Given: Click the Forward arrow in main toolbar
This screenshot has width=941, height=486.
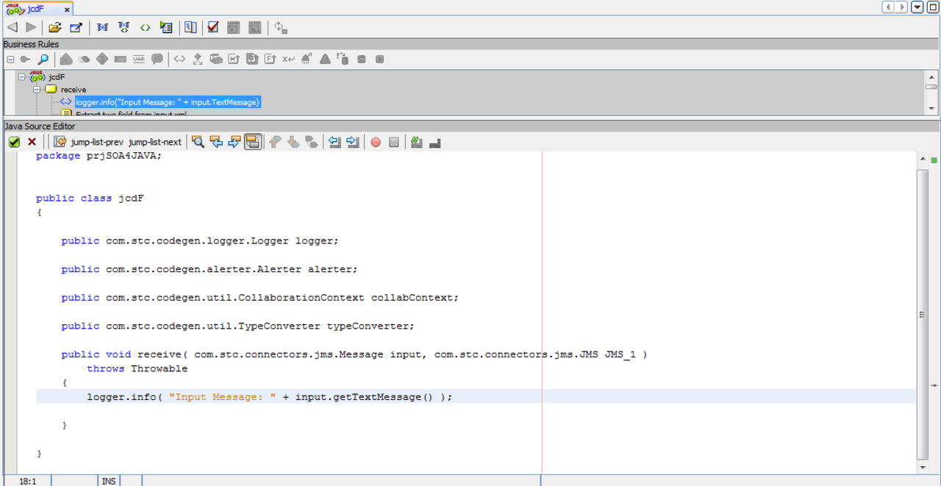Looking at the screenshot, I should [31, 27].
